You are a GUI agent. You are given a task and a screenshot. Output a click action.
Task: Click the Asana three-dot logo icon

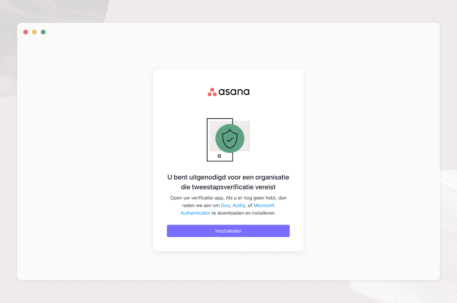coord(212,92)
